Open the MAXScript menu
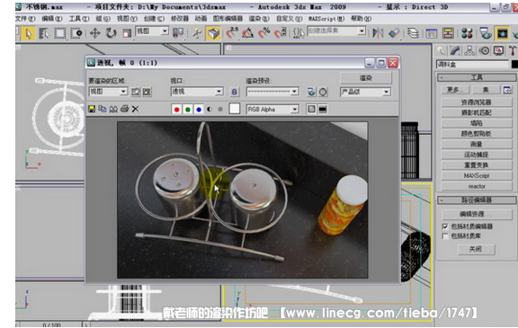 tap(326, 19)
